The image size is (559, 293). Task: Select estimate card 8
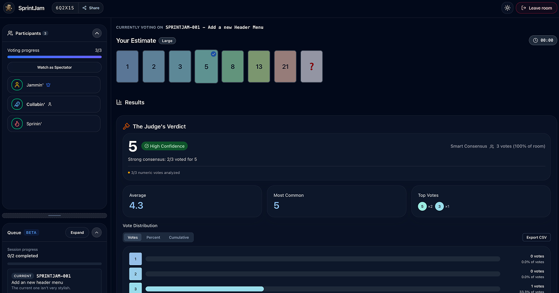(232, 67)
